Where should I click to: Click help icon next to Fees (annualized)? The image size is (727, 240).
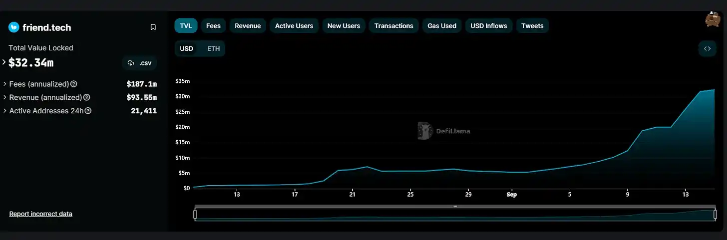[74, 84]
